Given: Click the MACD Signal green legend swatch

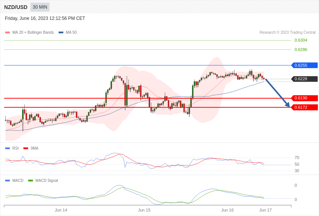Looking at the screenshot, I should [30, 180].
